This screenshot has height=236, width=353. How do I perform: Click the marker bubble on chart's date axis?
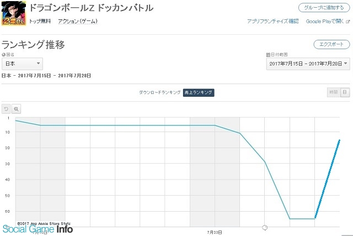click(265, 228)
